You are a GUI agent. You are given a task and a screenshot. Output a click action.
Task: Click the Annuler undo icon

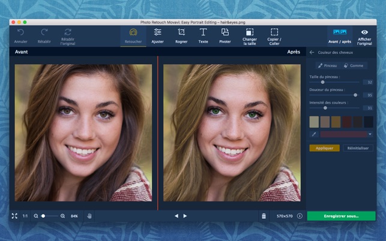coord(20,32)
